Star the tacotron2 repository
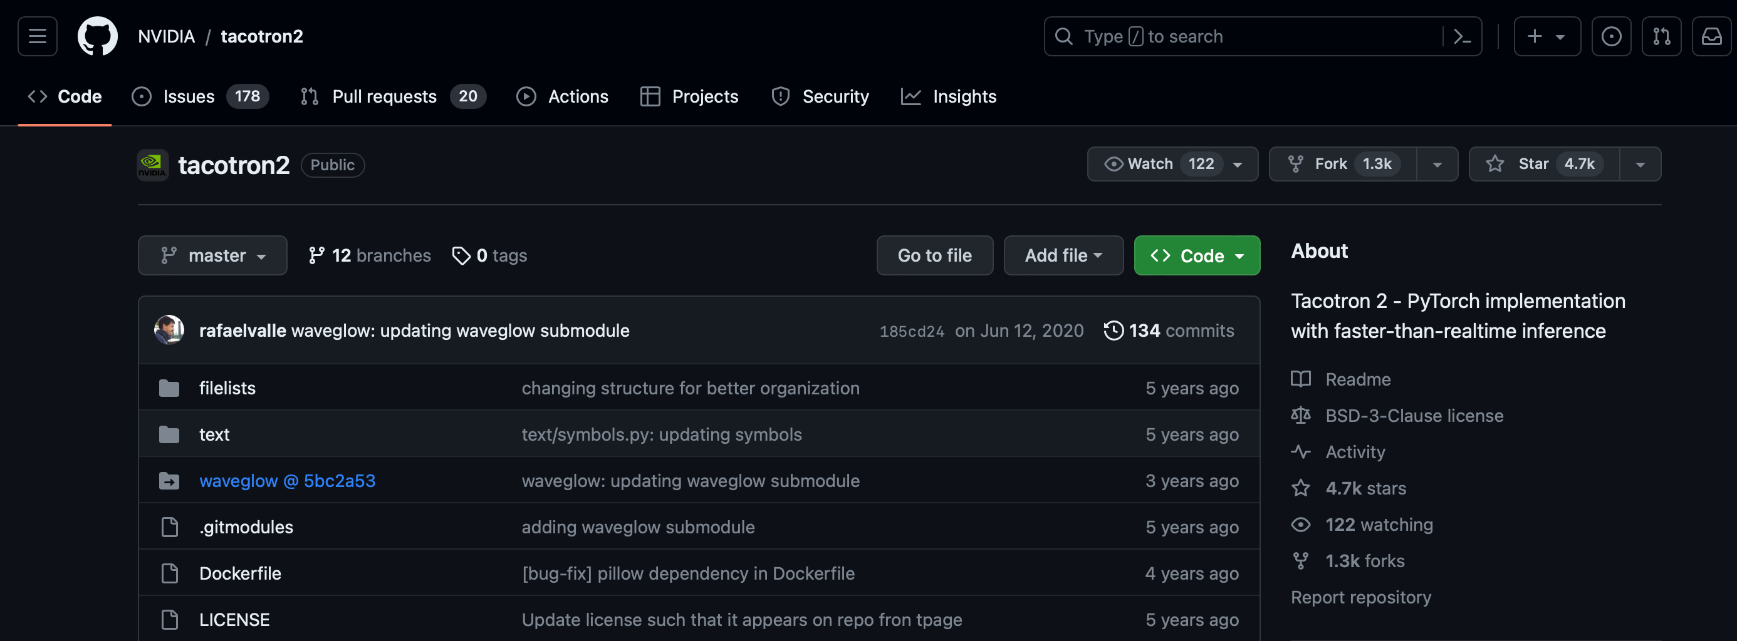The height and width of the screenshot is (641, 1737). pos(1543,164)
